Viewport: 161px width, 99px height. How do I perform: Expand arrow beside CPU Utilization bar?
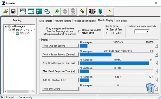(x=156, y=80)
